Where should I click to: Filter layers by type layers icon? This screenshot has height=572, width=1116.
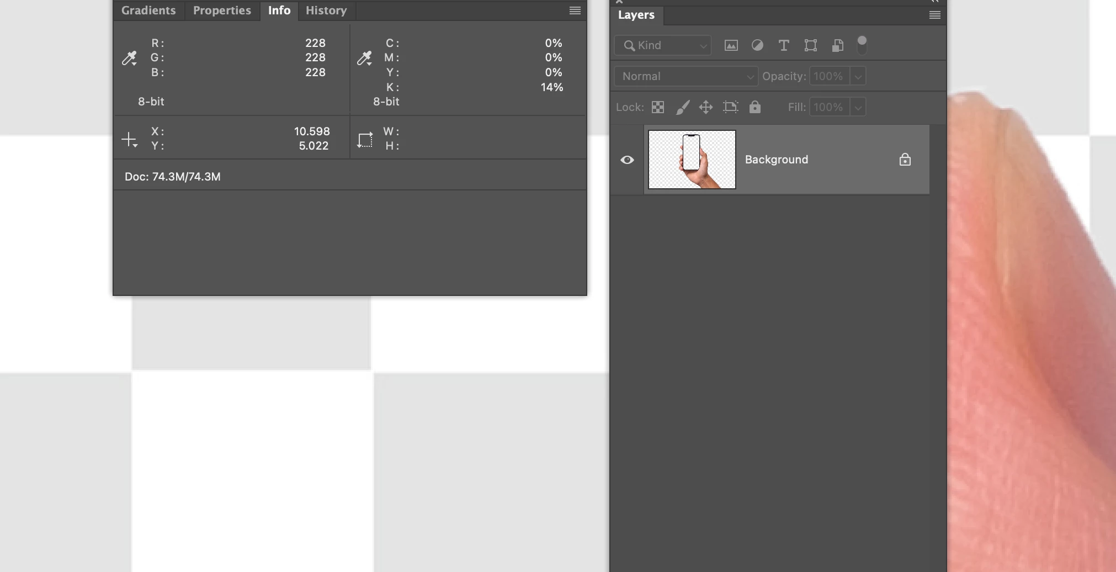[783, 45]
